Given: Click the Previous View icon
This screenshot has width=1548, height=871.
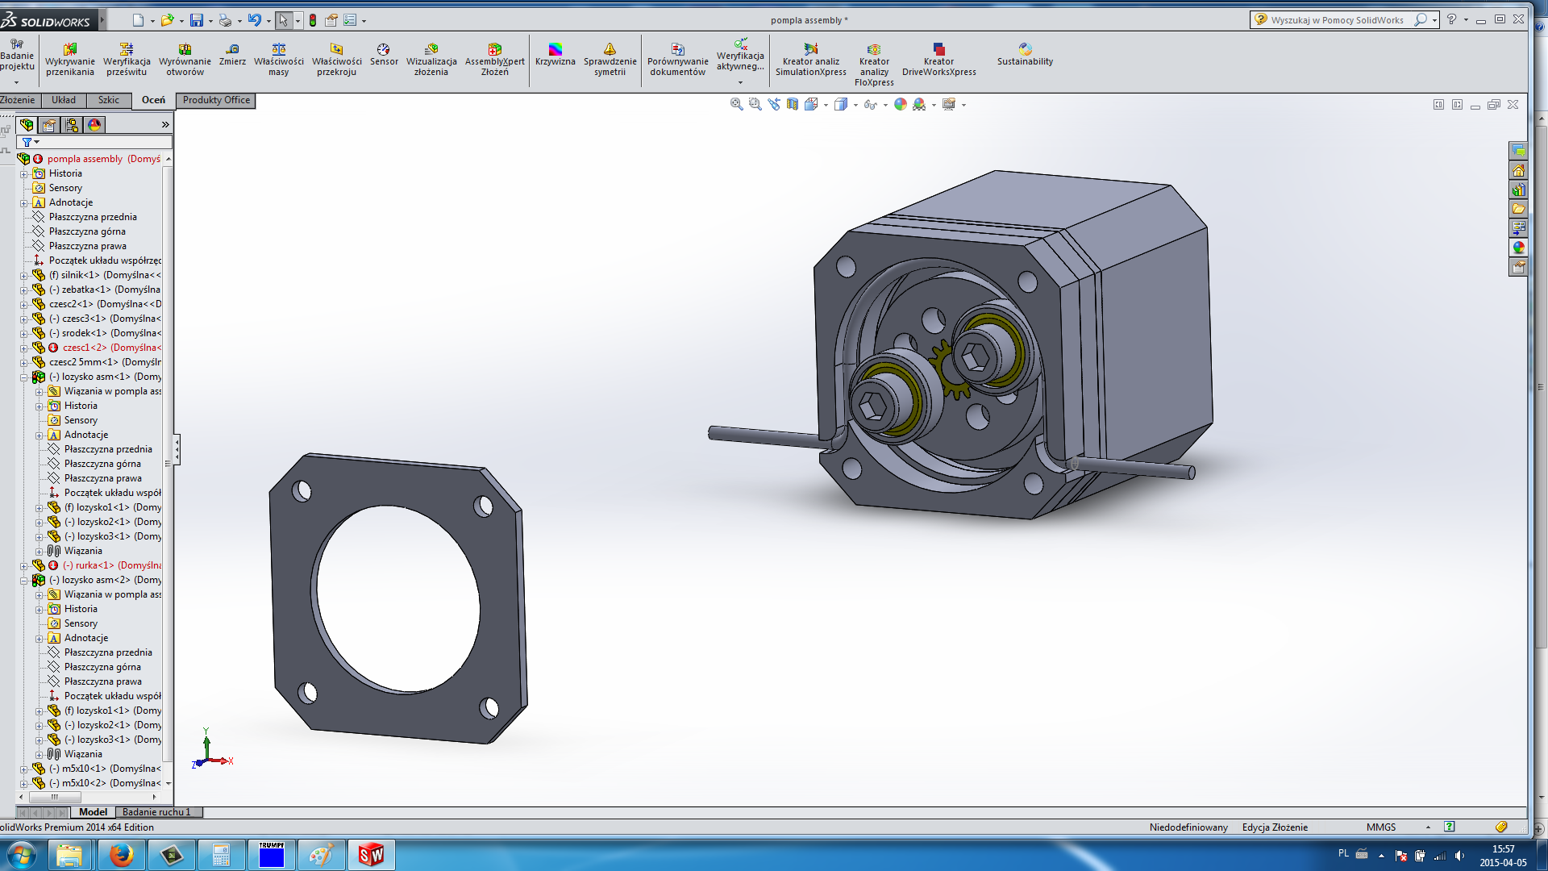Looking at the screenshot, I should pos(774,104).
